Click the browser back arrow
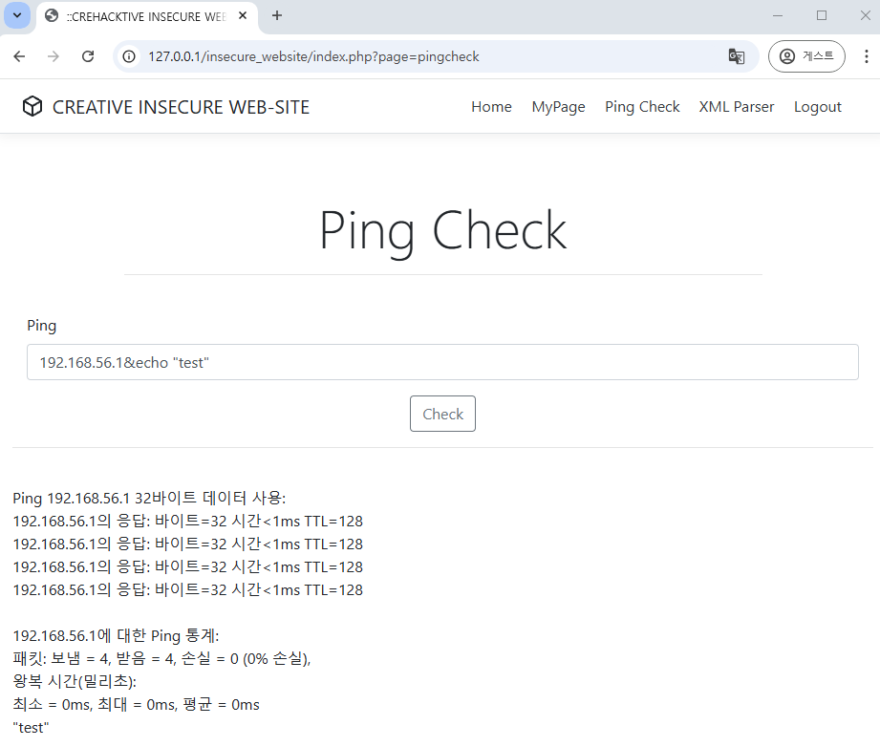The width and height of the screenshot is (880, 747). coord(20,56)
